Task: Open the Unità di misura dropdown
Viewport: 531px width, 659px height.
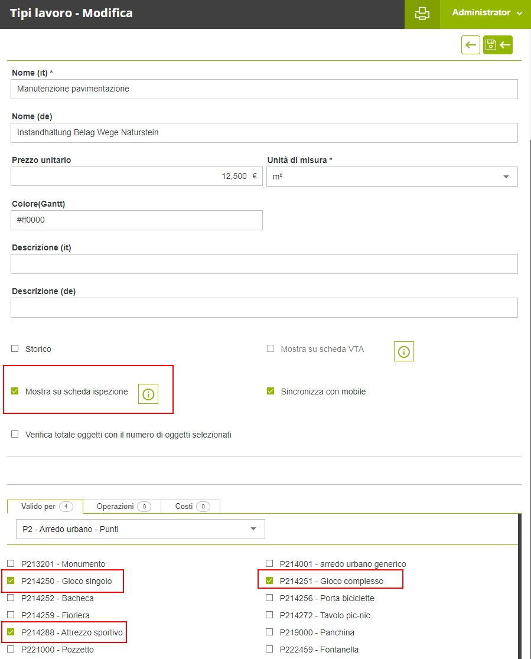Action: [x=392, y=177]
